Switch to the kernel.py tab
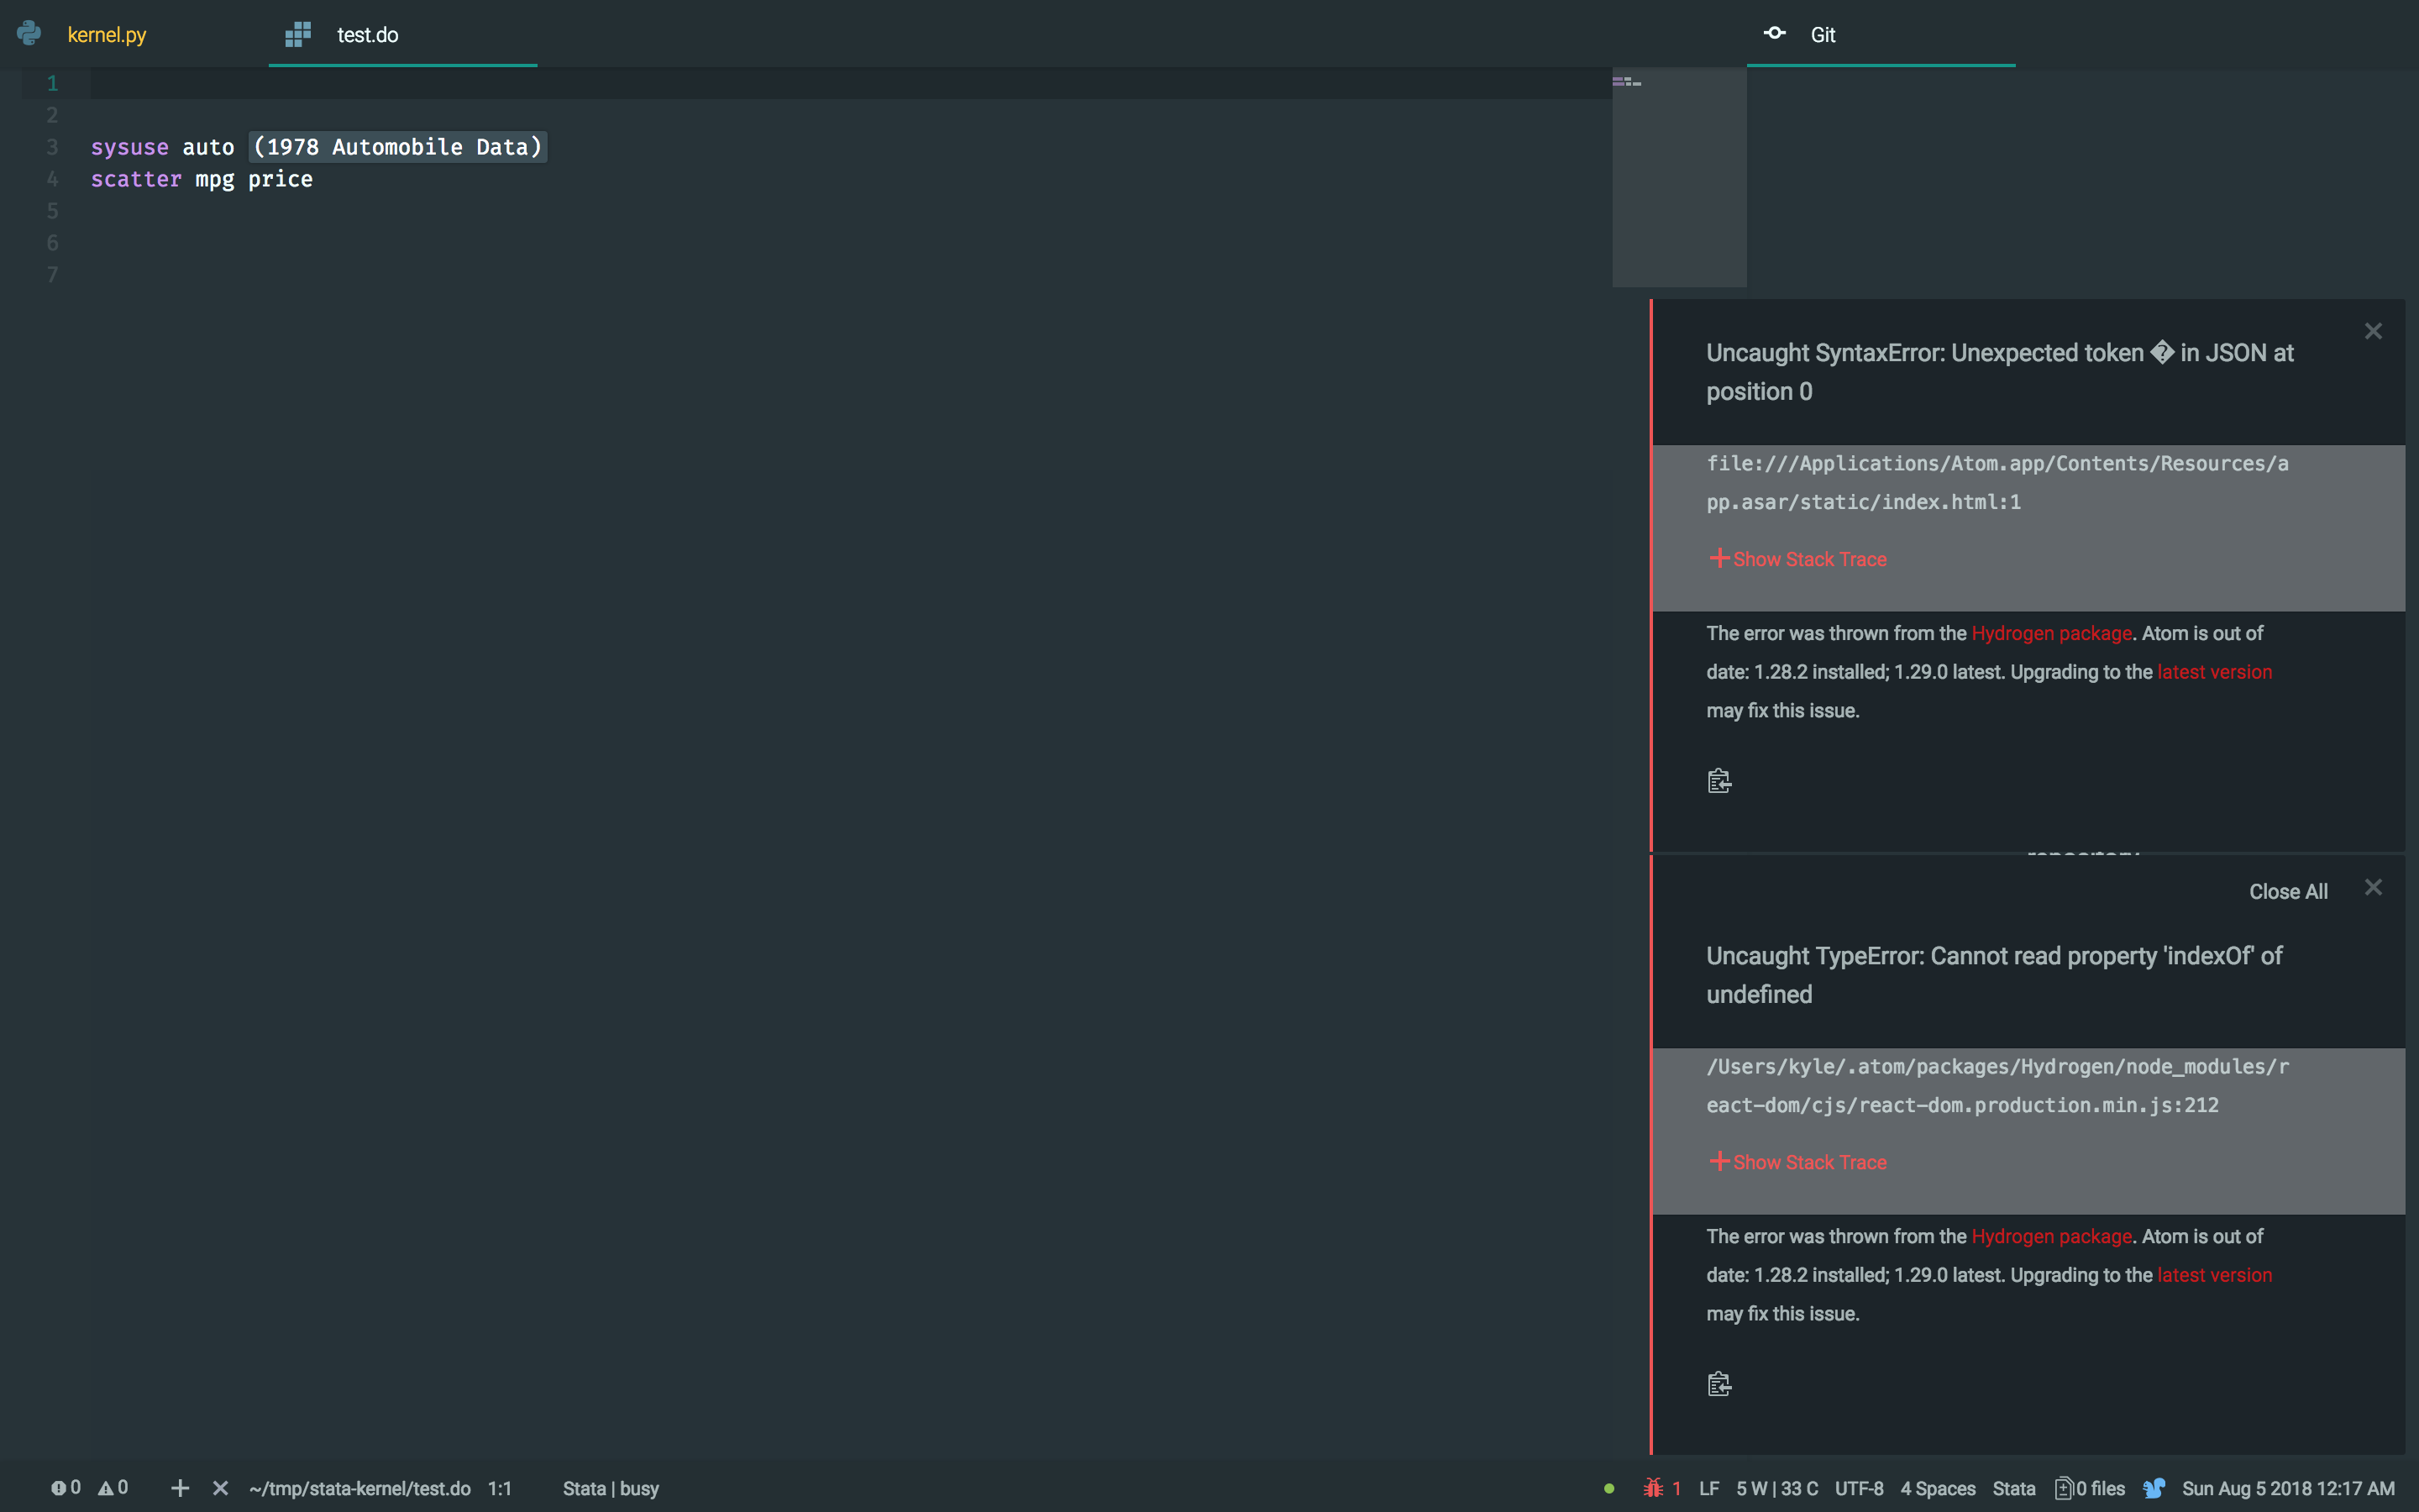Viewport: 2419px width, 1512px height. tap(105, 33)
